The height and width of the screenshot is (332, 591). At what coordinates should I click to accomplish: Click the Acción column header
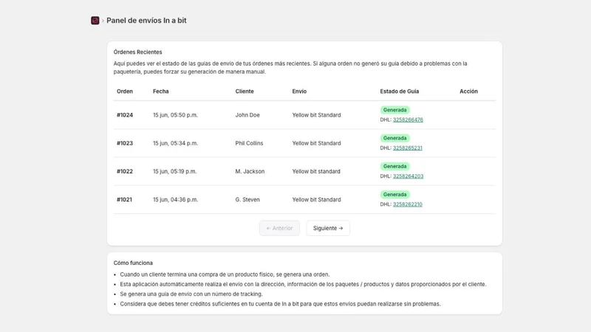pos(468,91)
